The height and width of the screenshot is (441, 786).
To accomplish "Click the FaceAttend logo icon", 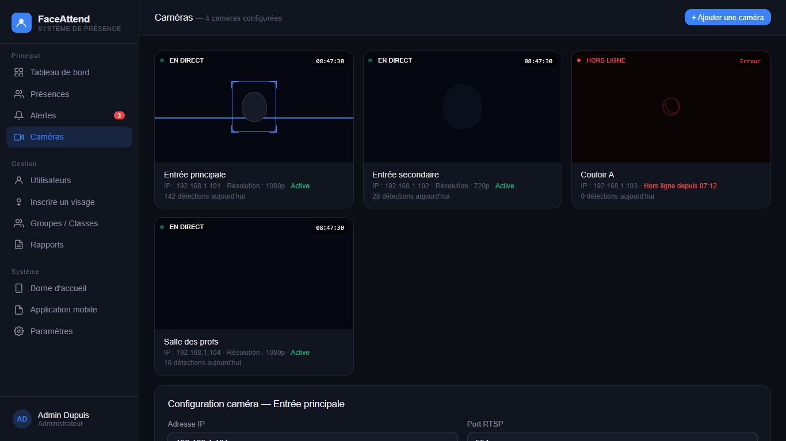I will click(21, 23).
